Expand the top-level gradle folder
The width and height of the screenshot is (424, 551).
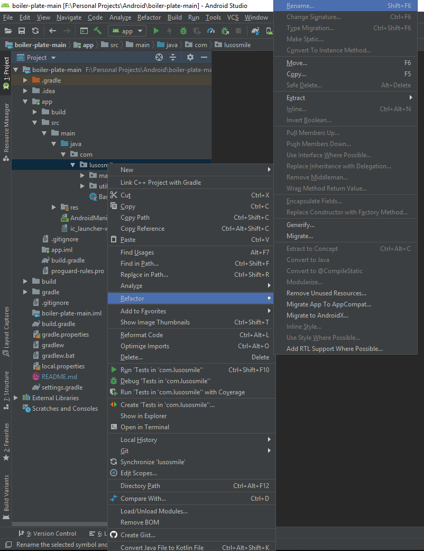pos(25,292)
